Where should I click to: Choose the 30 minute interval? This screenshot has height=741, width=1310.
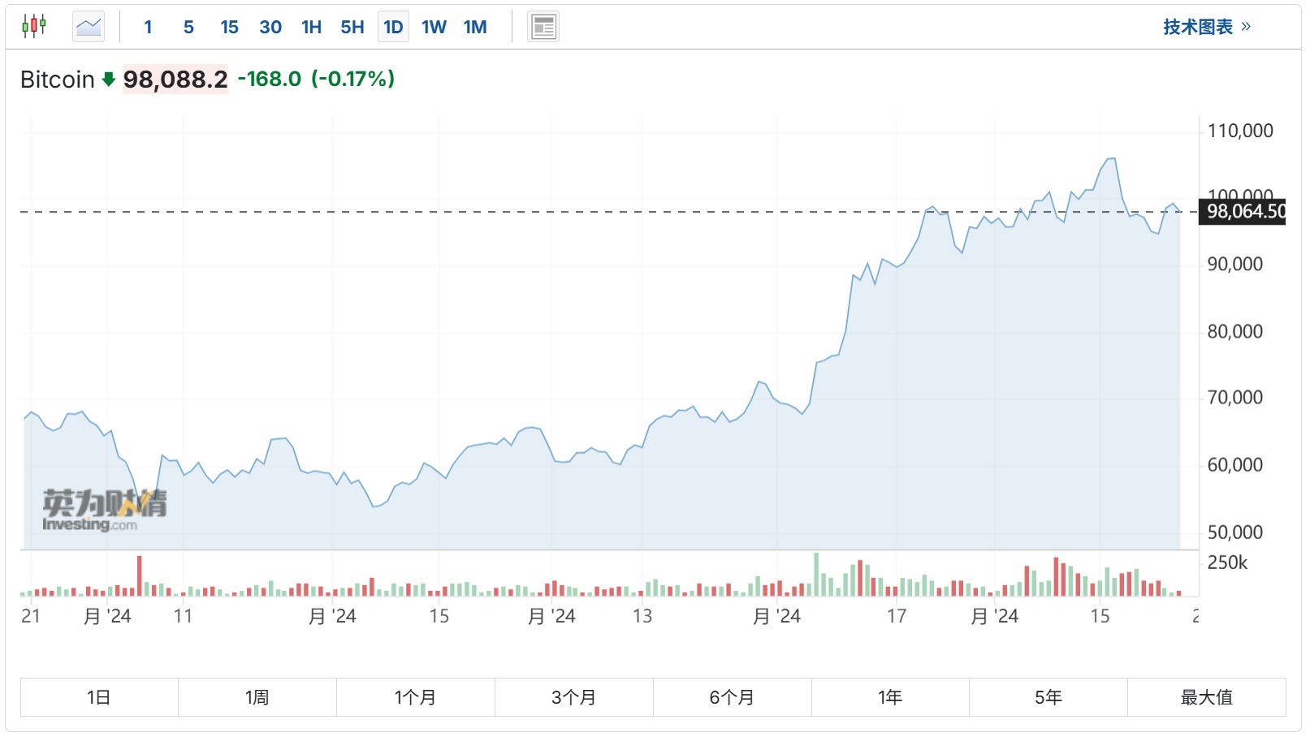coord(270,27)
